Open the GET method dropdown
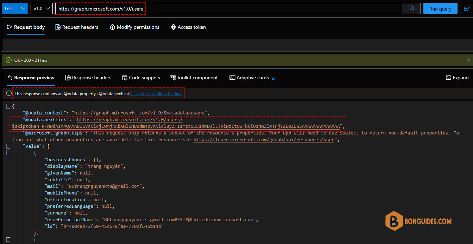This screenshot has width=473, height=244. coord(15,9)
